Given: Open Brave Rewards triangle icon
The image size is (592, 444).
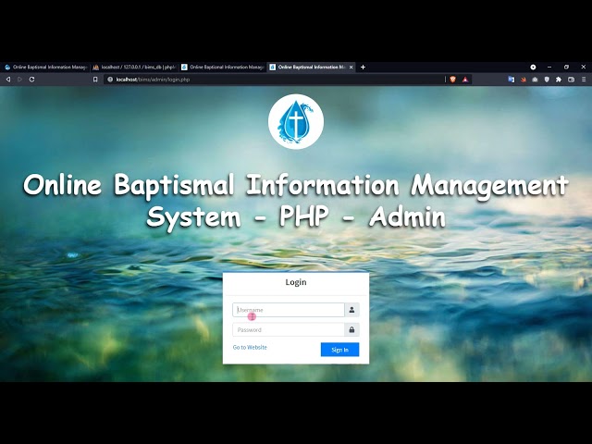Looking at the screenshot, I should coord(465,80).
